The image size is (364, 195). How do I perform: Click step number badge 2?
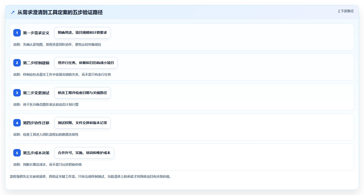(17, 63)
